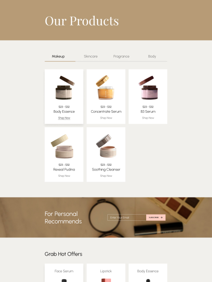Click the Concentrate Serum product title
This screenshot has width=212, height=282.
pyautogui.click(x=106, y=111)
